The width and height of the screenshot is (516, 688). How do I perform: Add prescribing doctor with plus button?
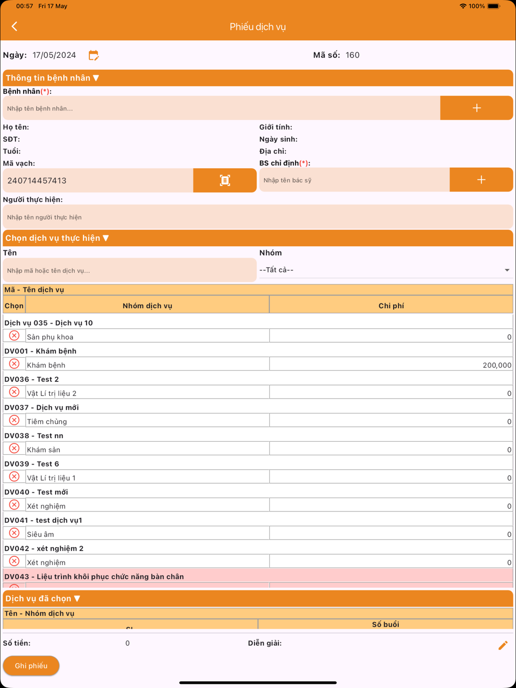click(x=481, y=180)
